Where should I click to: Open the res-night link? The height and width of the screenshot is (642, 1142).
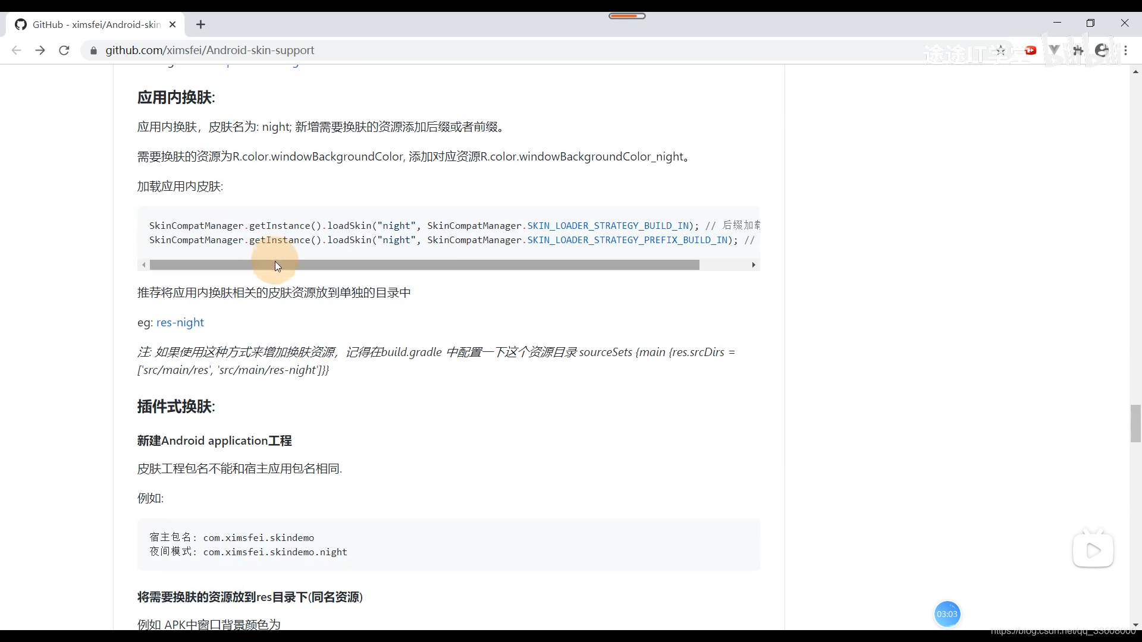coord(180,322)
